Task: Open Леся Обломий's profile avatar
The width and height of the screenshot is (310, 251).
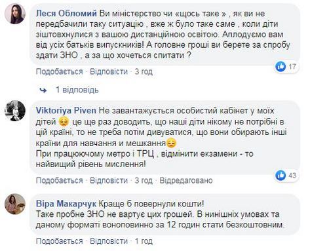Action: tap(15, 13)
